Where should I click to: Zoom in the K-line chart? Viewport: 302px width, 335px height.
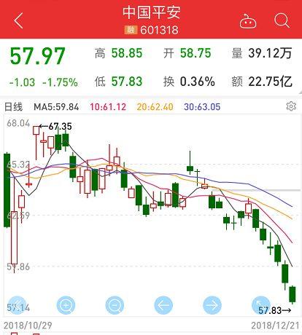pyautogui.click(x=66, y=305)
